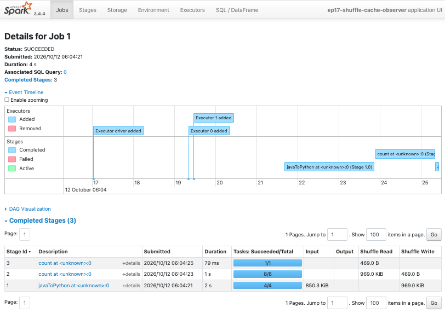Focus the top Jump to page field

point(337,235)
